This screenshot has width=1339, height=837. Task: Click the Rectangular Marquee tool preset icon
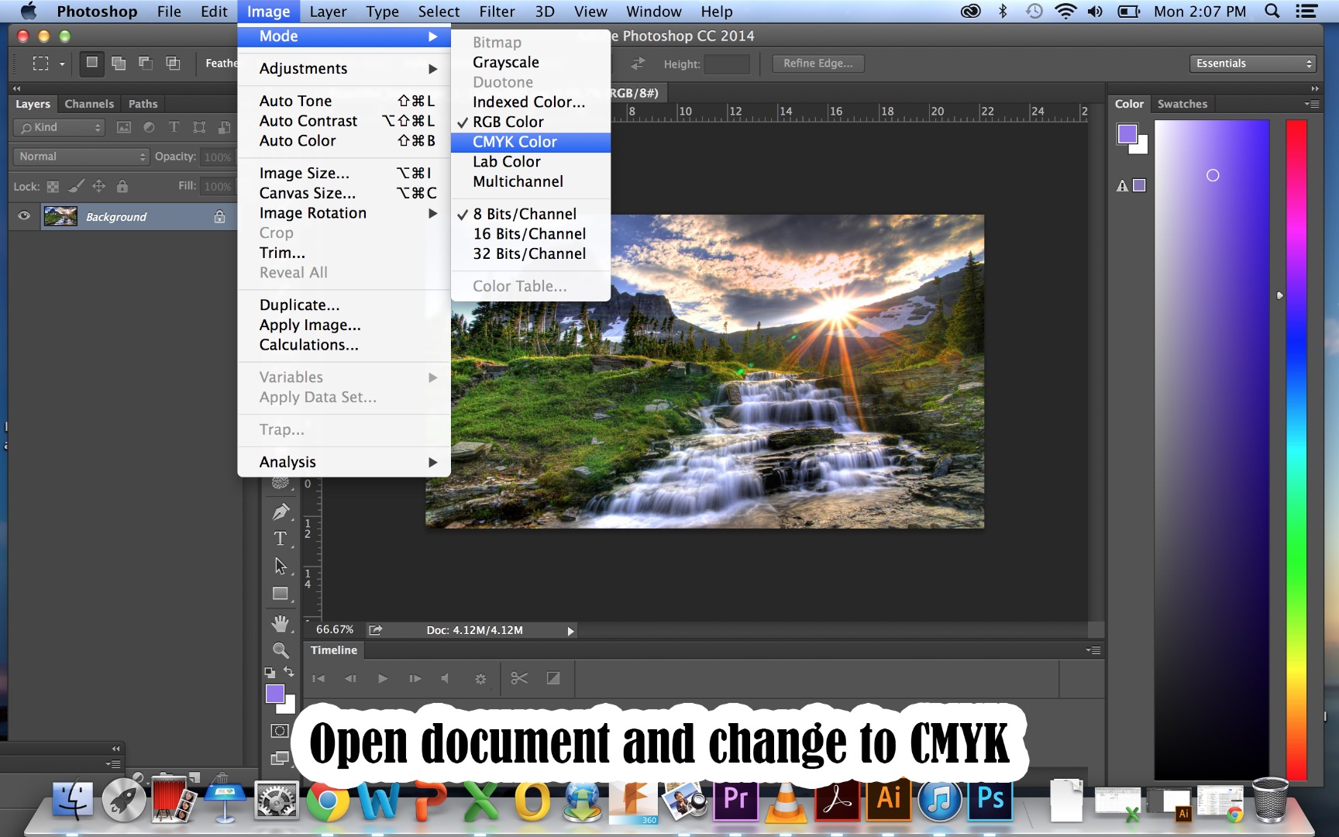40,64
